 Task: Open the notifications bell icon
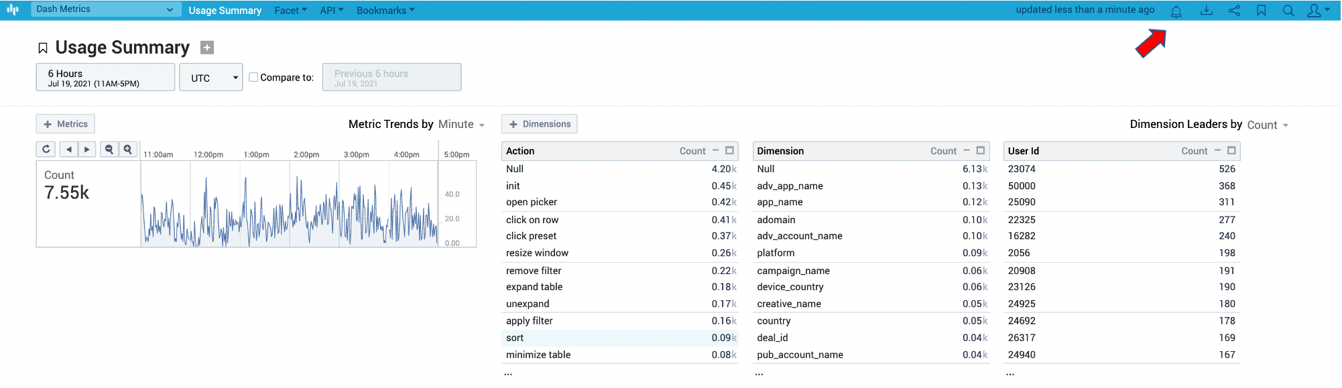[x=1176, y=11]
